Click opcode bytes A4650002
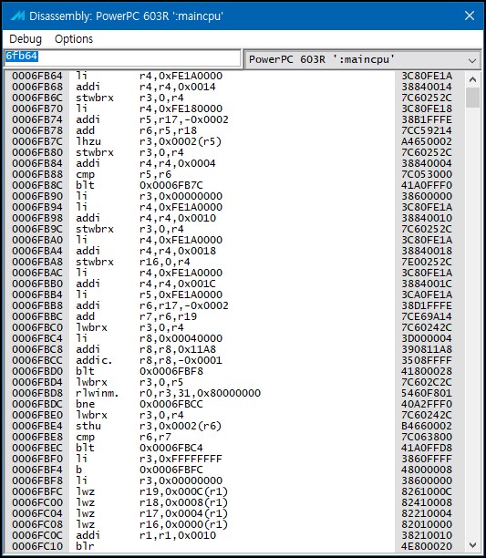 click(x=427, y=141)
